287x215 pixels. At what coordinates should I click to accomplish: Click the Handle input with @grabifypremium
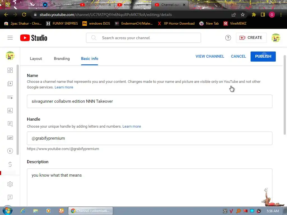click(150, 138)
